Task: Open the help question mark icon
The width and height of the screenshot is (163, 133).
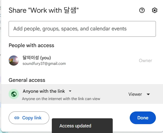Action: pos(142,10)
